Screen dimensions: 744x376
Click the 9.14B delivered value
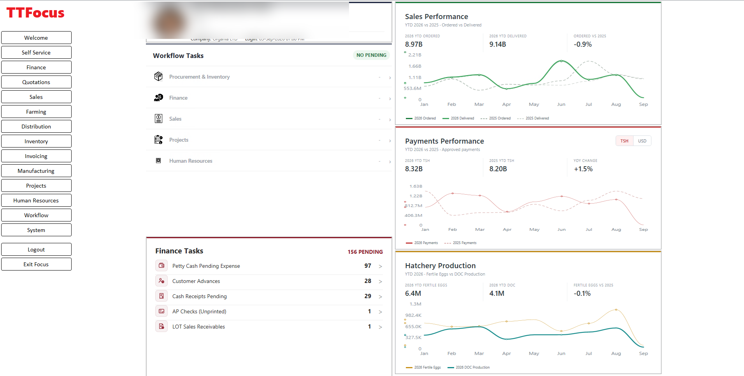click(498, 44)
